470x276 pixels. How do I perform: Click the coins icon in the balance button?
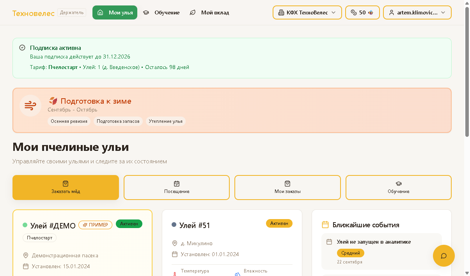point(353,12)
